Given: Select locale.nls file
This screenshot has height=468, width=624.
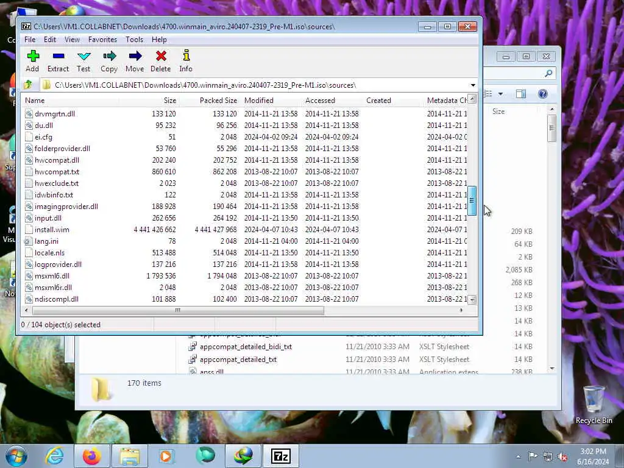Looking at the screenshot, I should [x=49, y=253].
